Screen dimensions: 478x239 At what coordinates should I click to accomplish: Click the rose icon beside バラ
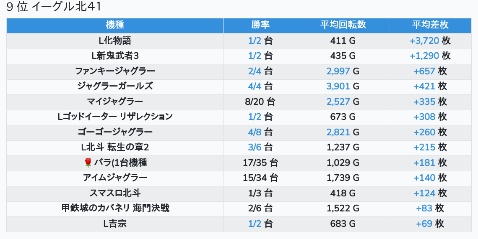(x=88, y=163)
